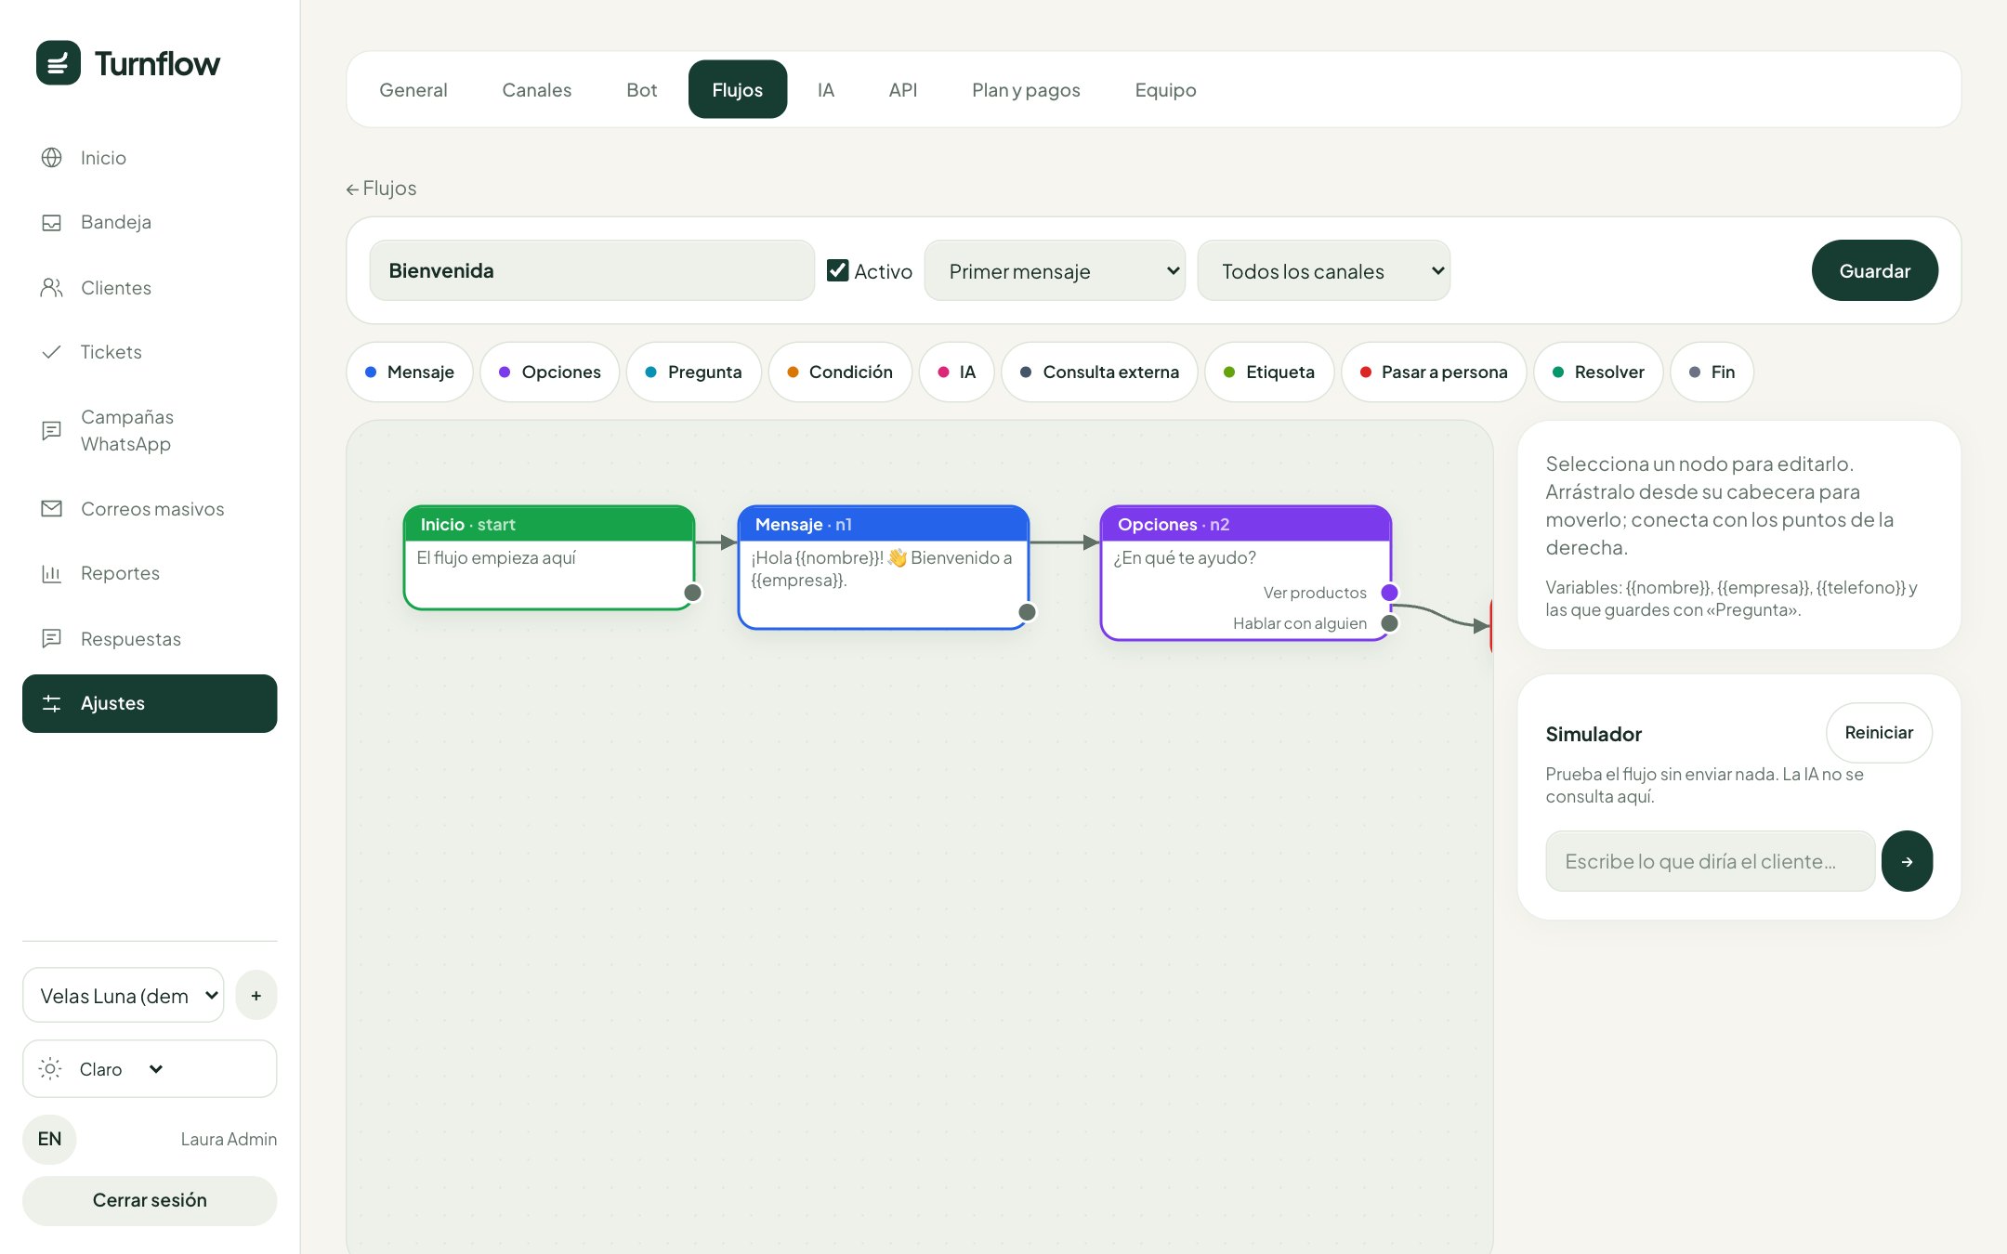This screenshot has height=1254, width=2007.
Task: Click the sun icon for Claro theme
Action: coord(51,1069)
